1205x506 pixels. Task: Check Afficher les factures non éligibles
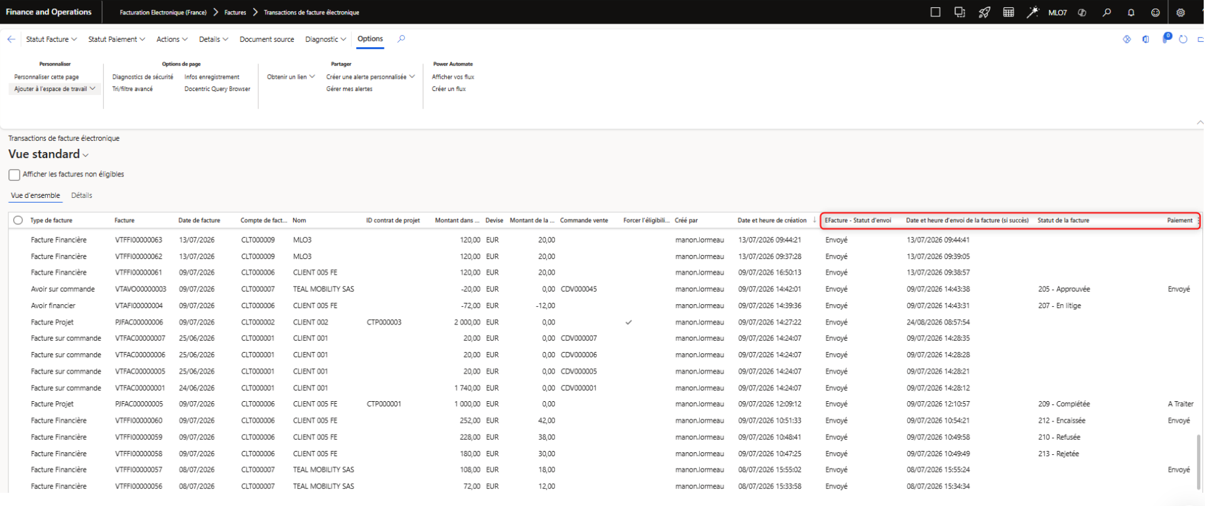click(x=14, y=175)
